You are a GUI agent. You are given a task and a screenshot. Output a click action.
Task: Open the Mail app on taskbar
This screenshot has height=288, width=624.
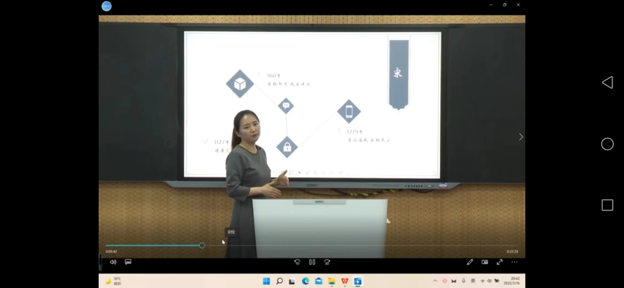[319, 281]
